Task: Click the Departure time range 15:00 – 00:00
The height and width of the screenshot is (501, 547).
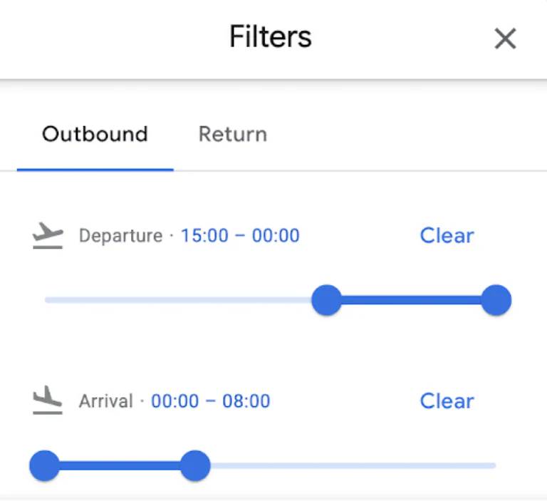Action: [240, 235]
